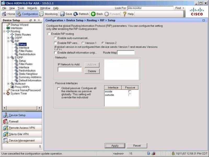Open EIGRP Summary Address icon
The width and height of the screenshot is (209, 157).
(16, 77)
